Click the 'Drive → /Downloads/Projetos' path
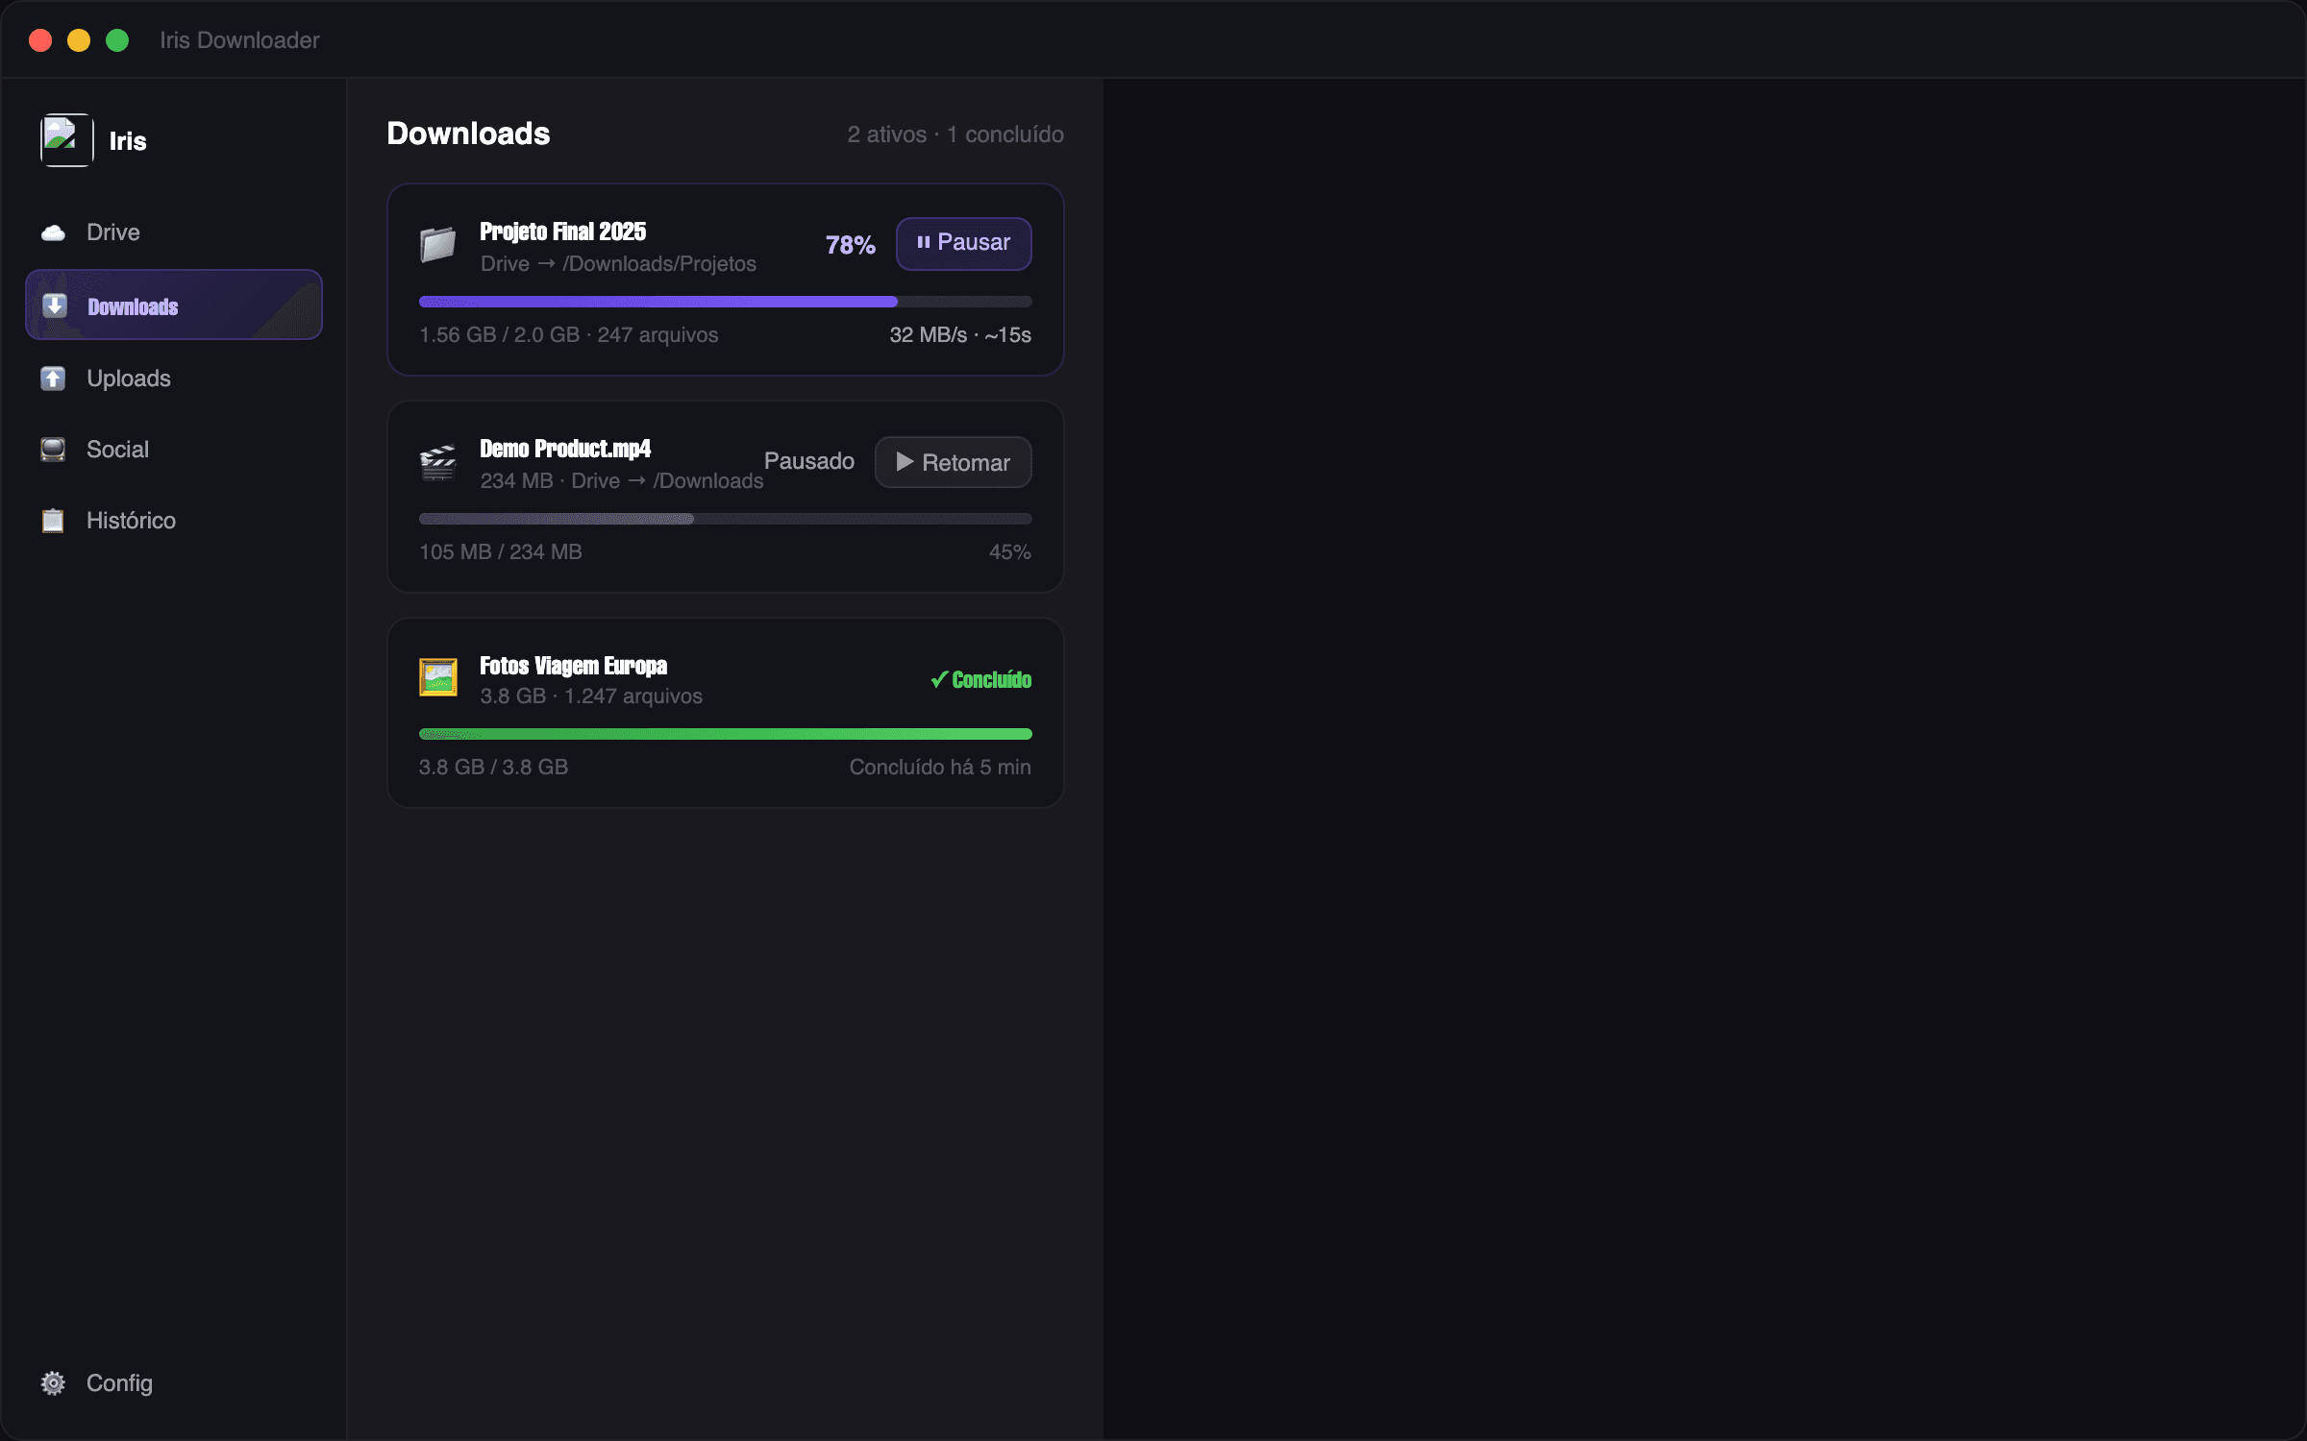 tap(618, 264)
